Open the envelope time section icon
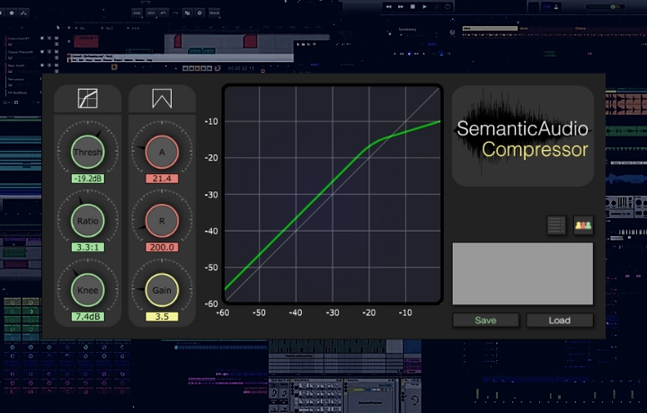Screen dimensions: 647x413 click(x=162, y=99)
